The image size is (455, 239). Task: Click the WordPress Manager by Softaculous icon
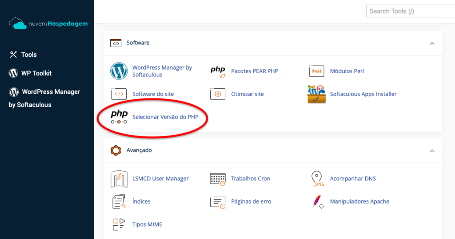(x=119, y=71)
